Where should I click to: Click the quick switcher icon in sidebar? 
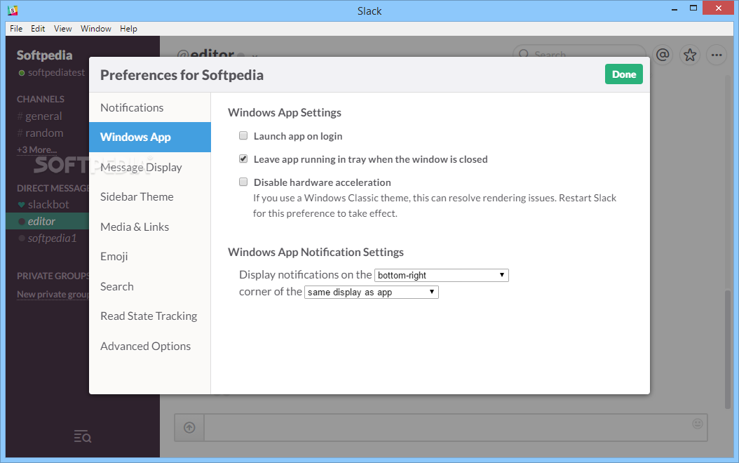83,436
